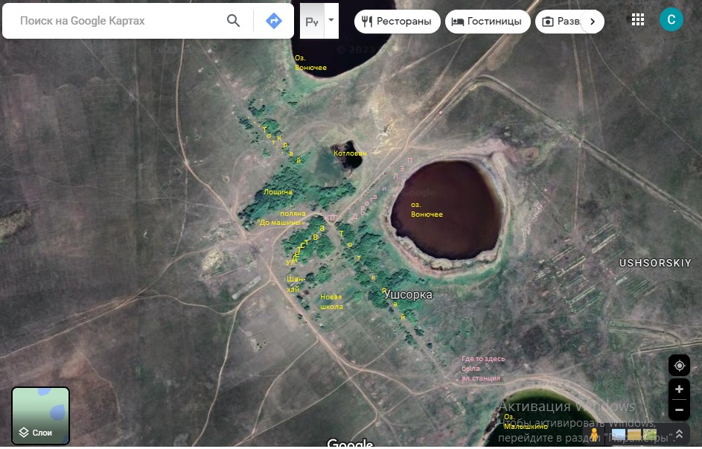The image size is (702, 449).
Task: Click the Котлован annotation
Action: [350, 153]
